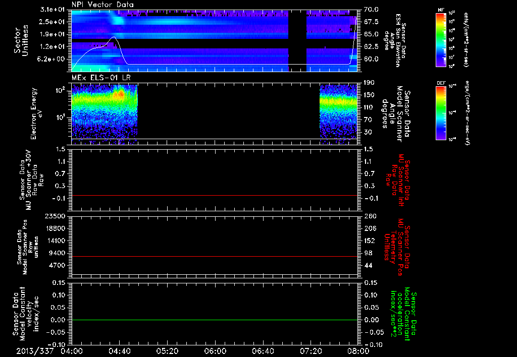
Task: Click the red 'MU Scanner Inh Raw Data' label
Action: coord(398,181)
